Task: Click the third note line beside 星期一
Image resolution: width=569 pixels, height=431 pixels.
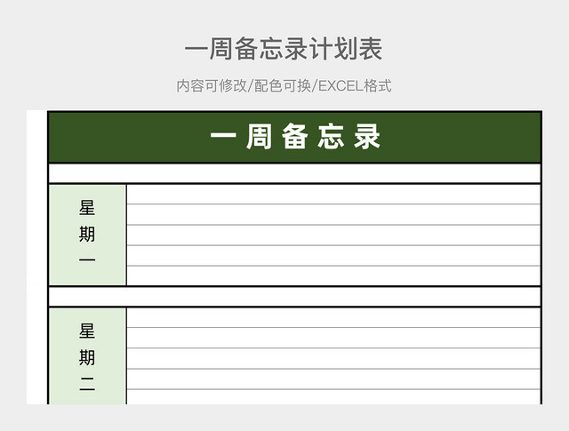Action: click(333, 235)
